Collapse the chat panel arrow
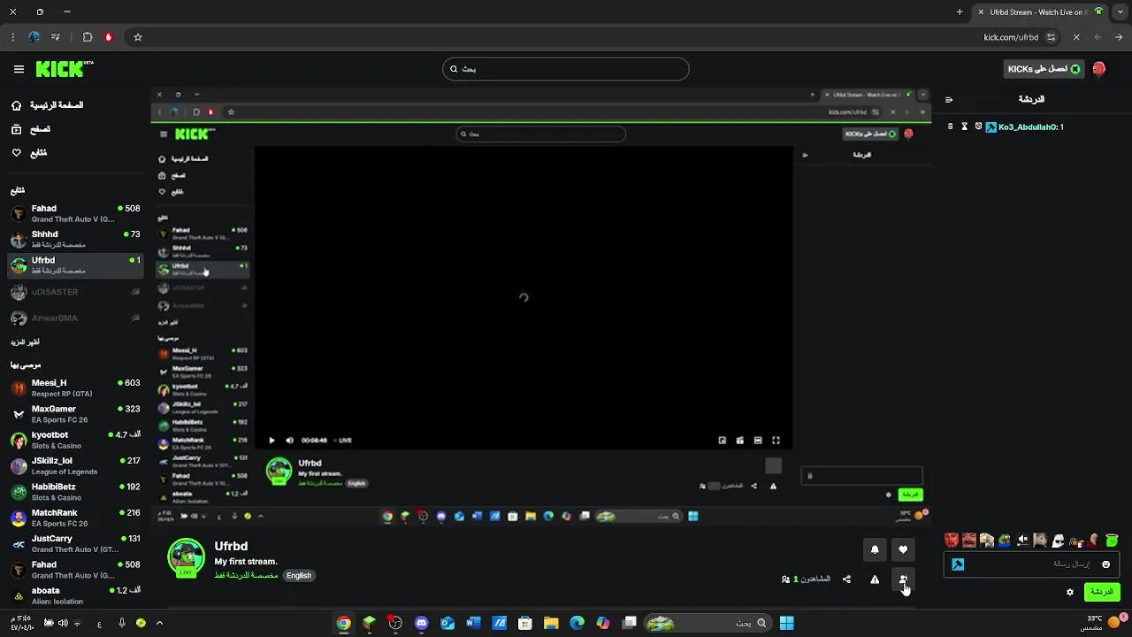The image size is (1132, 637). [x=949, y=100]
